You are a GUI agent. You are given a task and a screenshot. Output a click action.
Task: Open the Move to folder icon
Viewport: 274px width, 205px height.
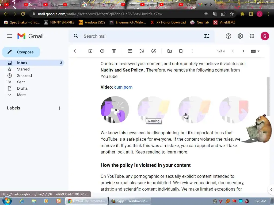point(169,51)
